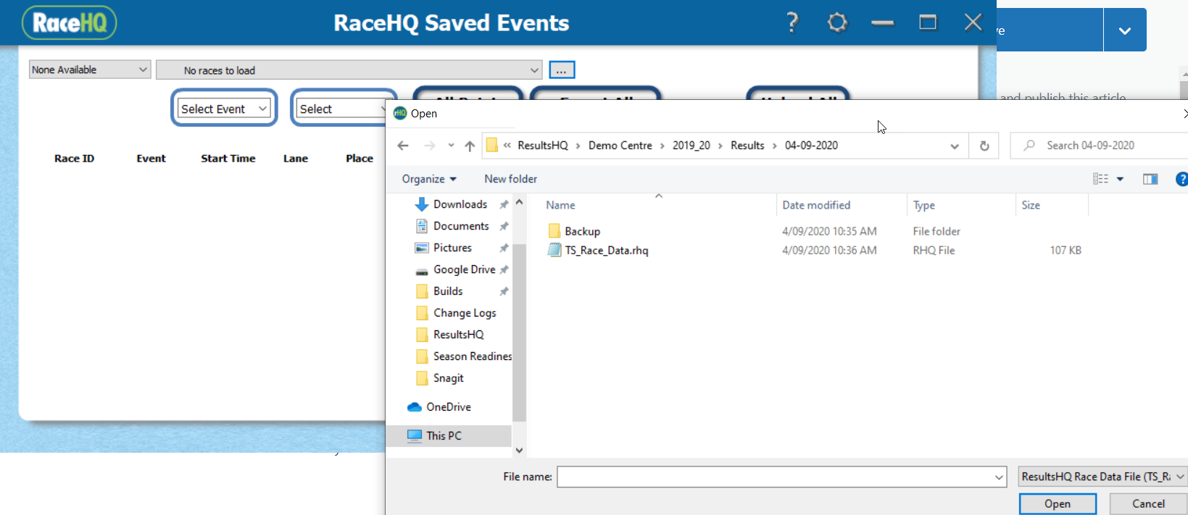Click ResultsHQ in the address breadcrumb

click(x=543, y=146)
